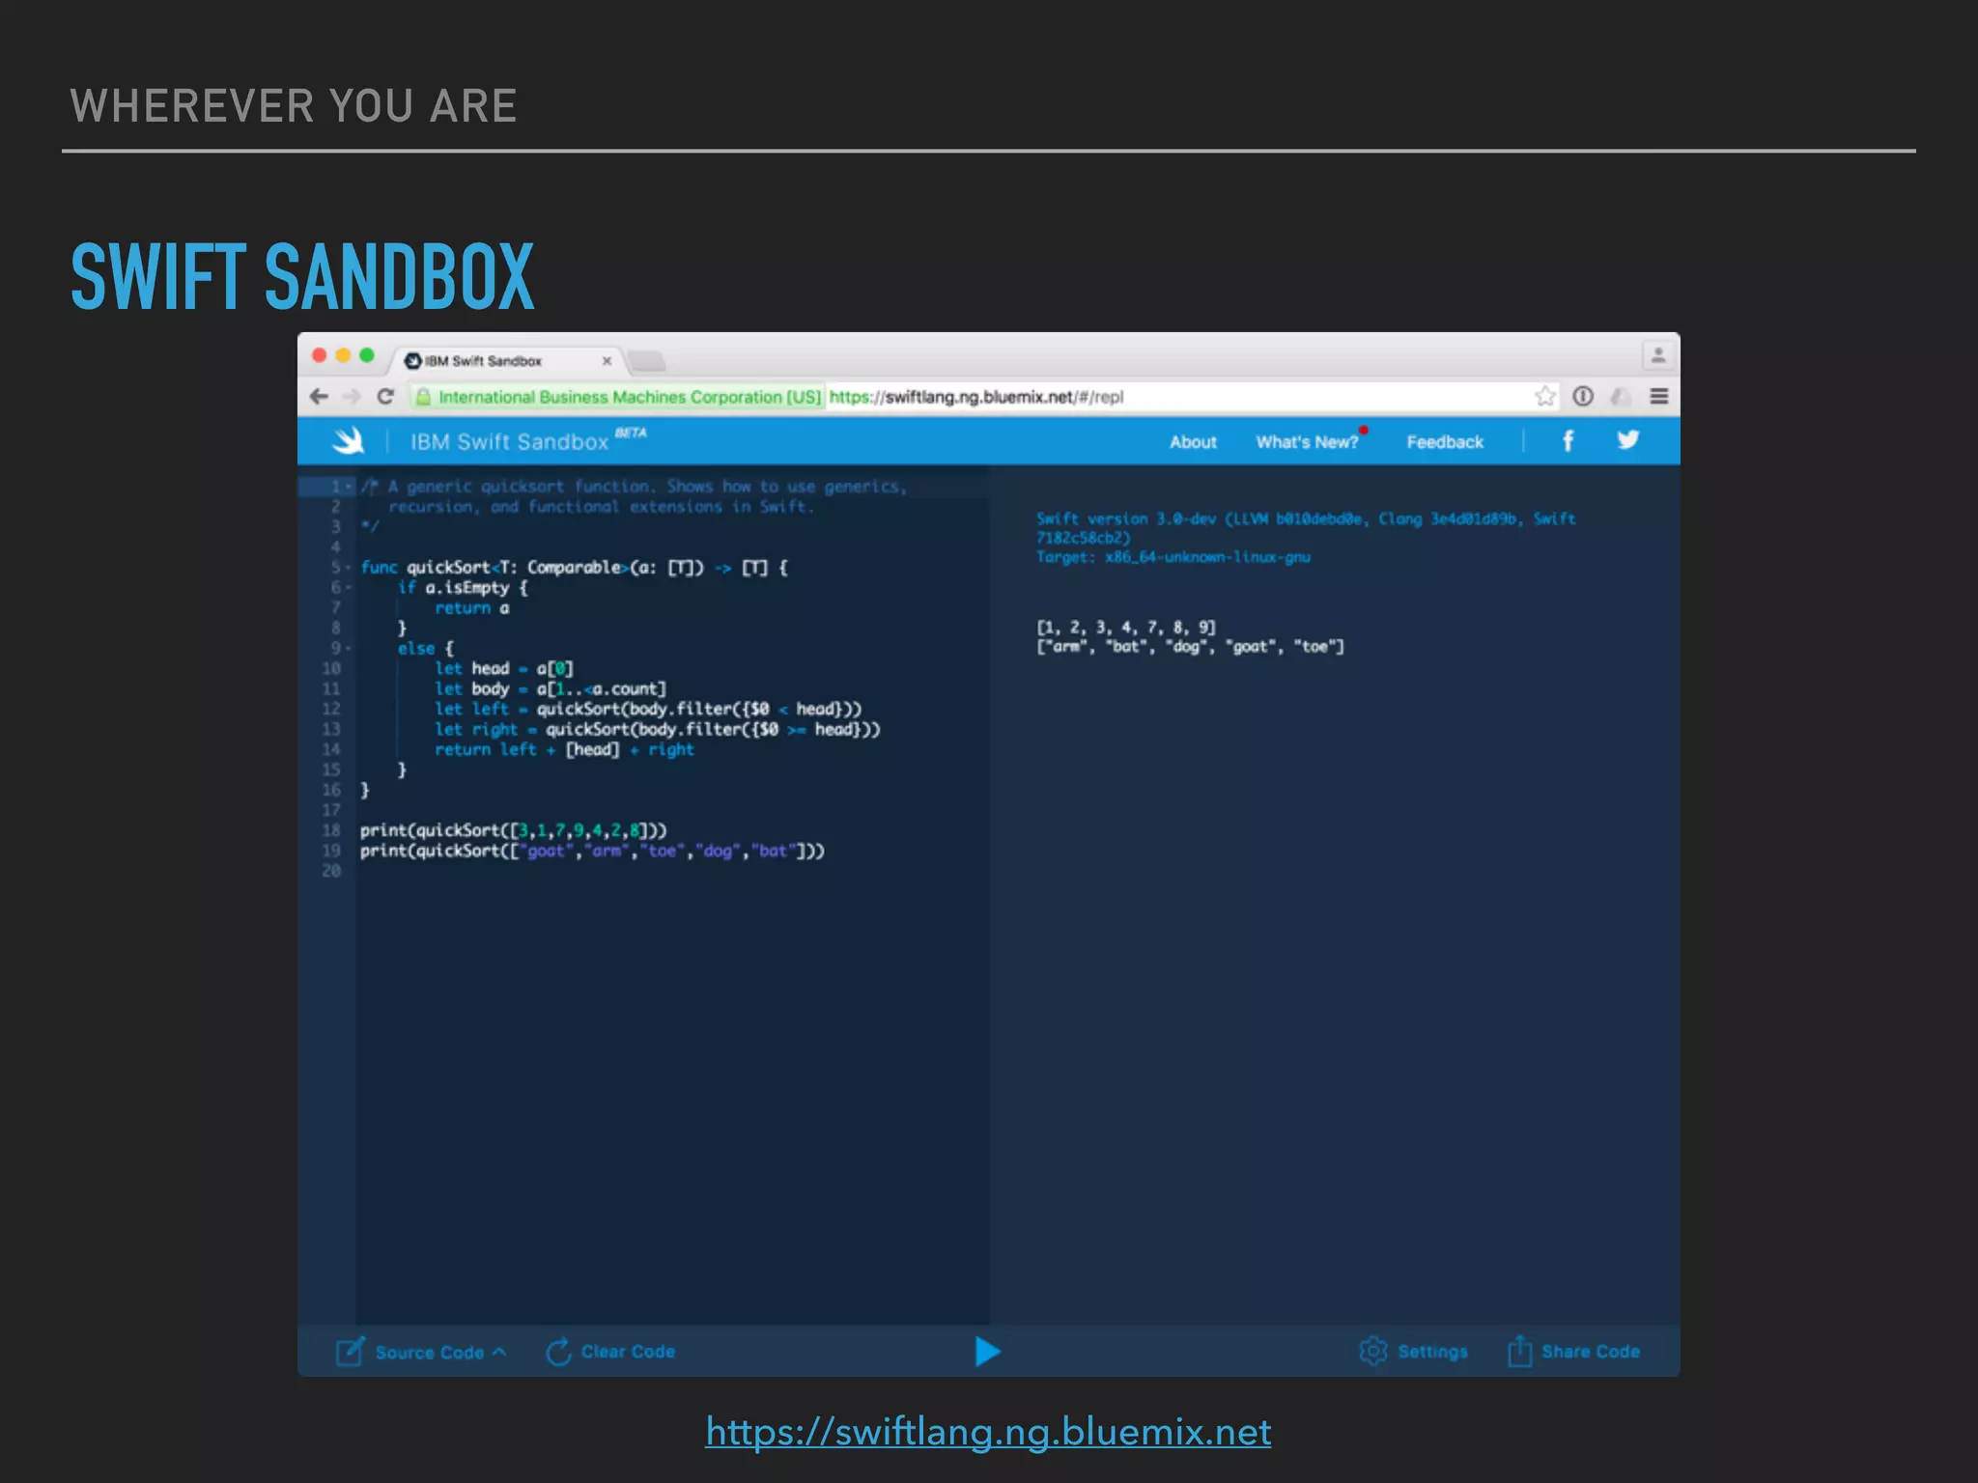This screenshot has height=1483, width=1978.
Task: Click code line 19 with "goat" strings
Action: (592, 851)
